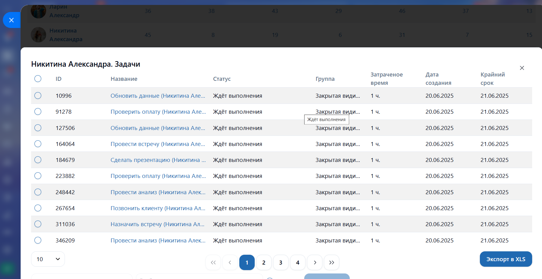Image resolution: width=542 pixels, height=279 pixels.
Task: Tick the checkbox for task 346209
Action: pos(38,240)
